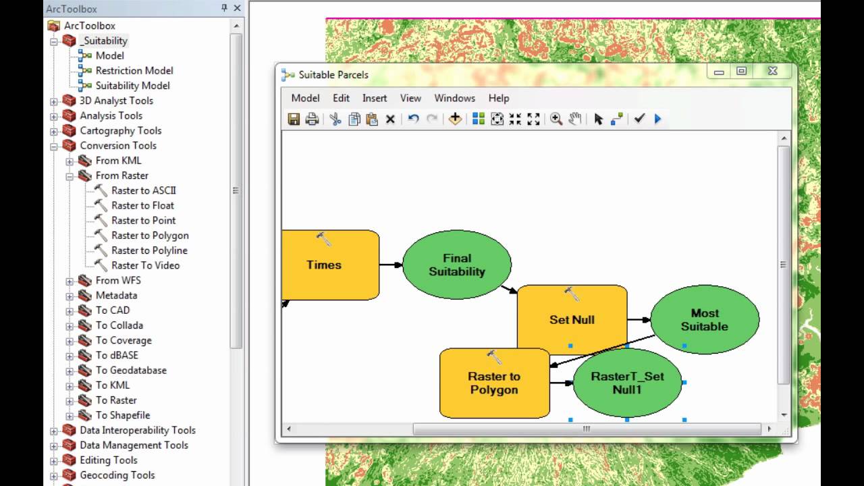Select the Most Suitable output oval
The width and height of the screenshot is (864, 486).
coord(705,319)
